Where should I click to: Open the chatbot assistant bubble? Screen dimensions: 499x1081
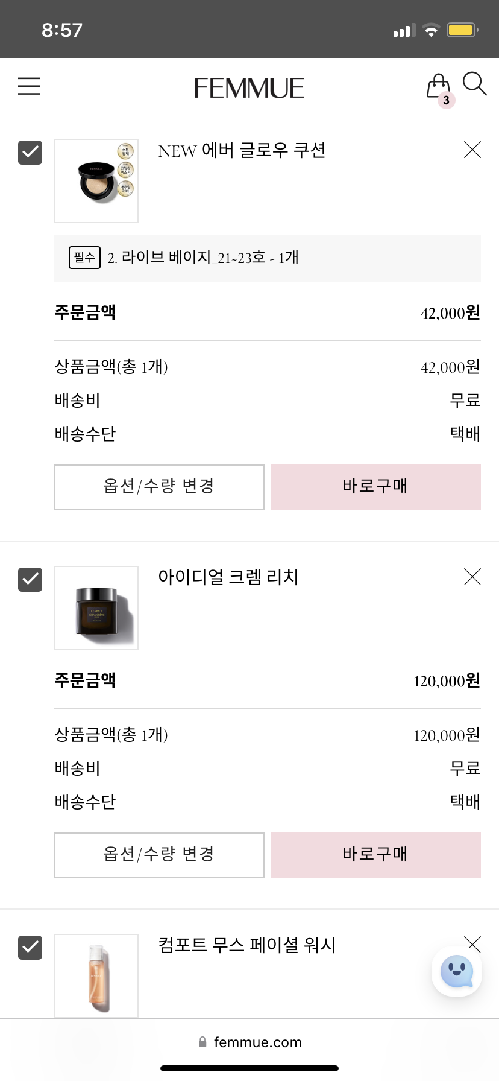[x=457, y=972]
